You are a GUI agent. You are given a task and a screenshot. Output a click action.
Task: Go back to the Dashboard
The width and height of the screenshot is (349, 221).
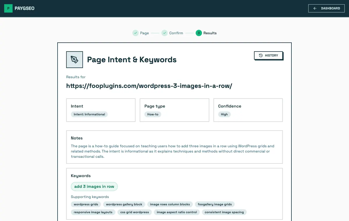point(326,8)
